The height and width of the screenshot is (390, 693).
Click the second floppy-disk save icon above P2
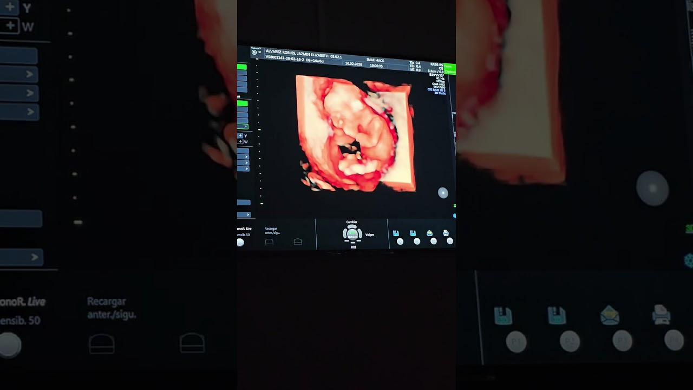pyautogui.click(x=413, y=233)
